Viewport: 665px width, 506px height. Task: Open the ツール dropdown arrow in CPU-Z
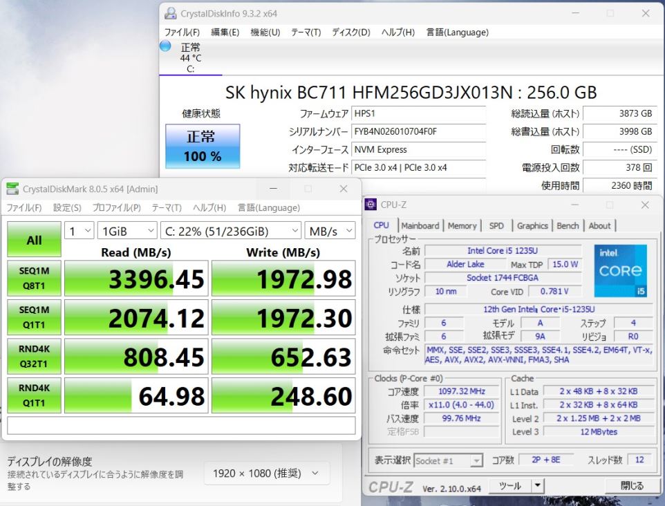(538, 485)
